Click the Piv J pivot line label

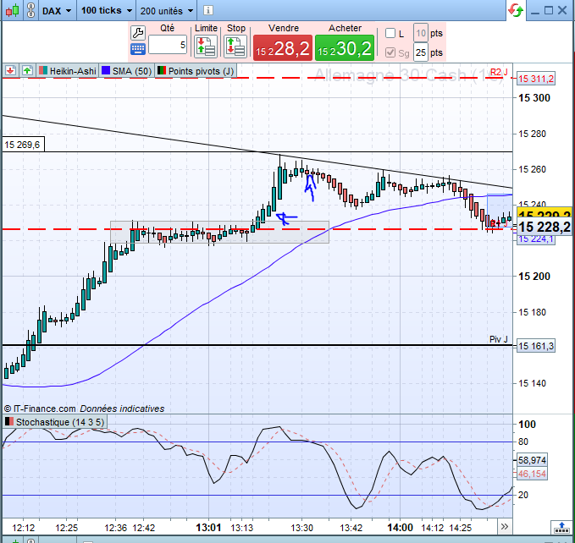click(499, 339)
